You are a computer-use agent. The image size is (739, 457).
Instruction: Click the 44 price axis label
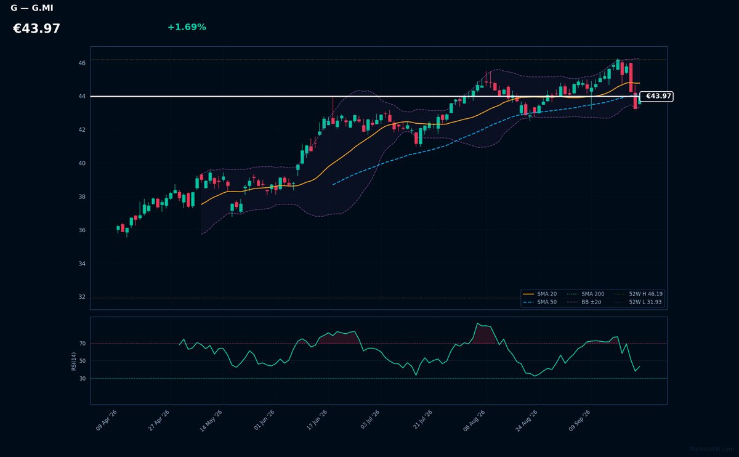click(x=82, y=97)
